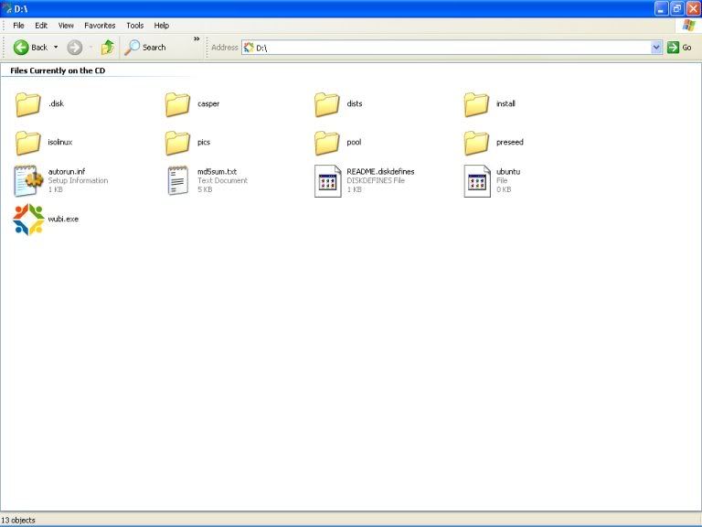702x527 pixels.
Task: Open the Address bar dropdown list
Action: [x=656, y=48]
